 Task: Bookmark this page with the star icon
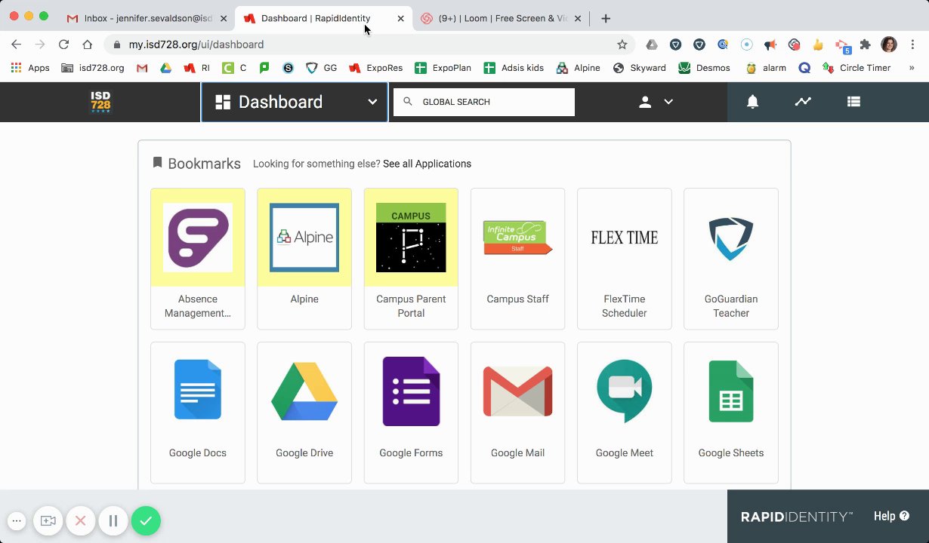pyautogui.click(x=622, y=44)
